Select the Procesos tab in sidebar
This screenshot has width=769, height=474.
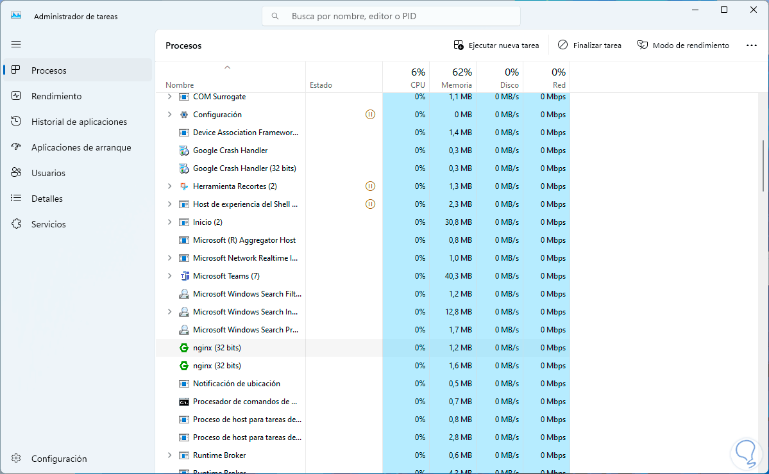click(49, 70)
